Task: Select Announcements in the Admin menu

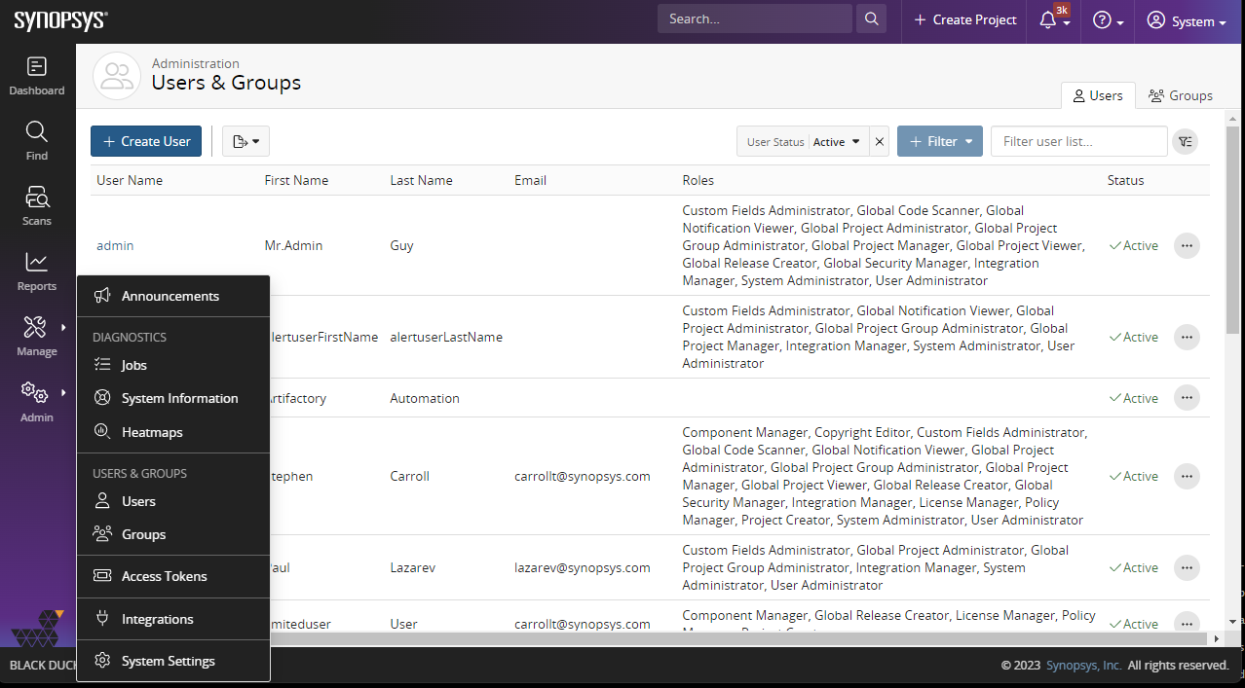Action: (x=172, y=296)
